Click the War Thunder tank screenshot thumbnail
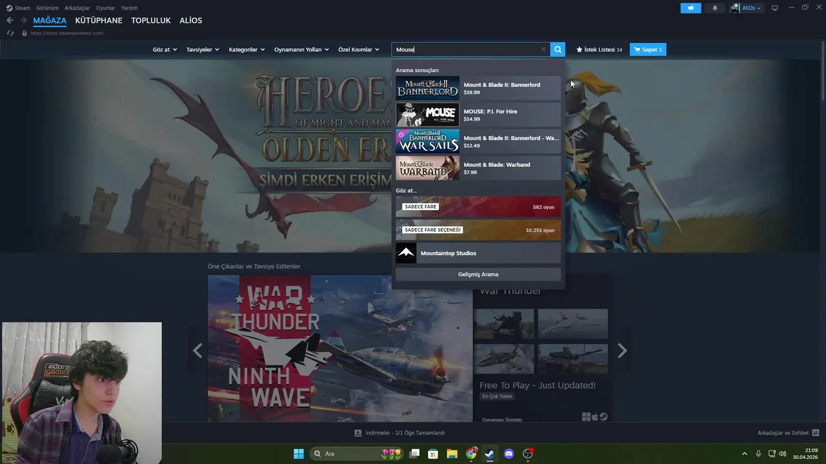The width and height of the screenshot is (826, 464). pos(573,359)
